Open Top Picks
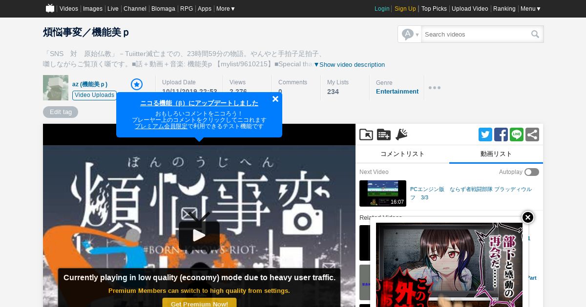 [434, 9]
